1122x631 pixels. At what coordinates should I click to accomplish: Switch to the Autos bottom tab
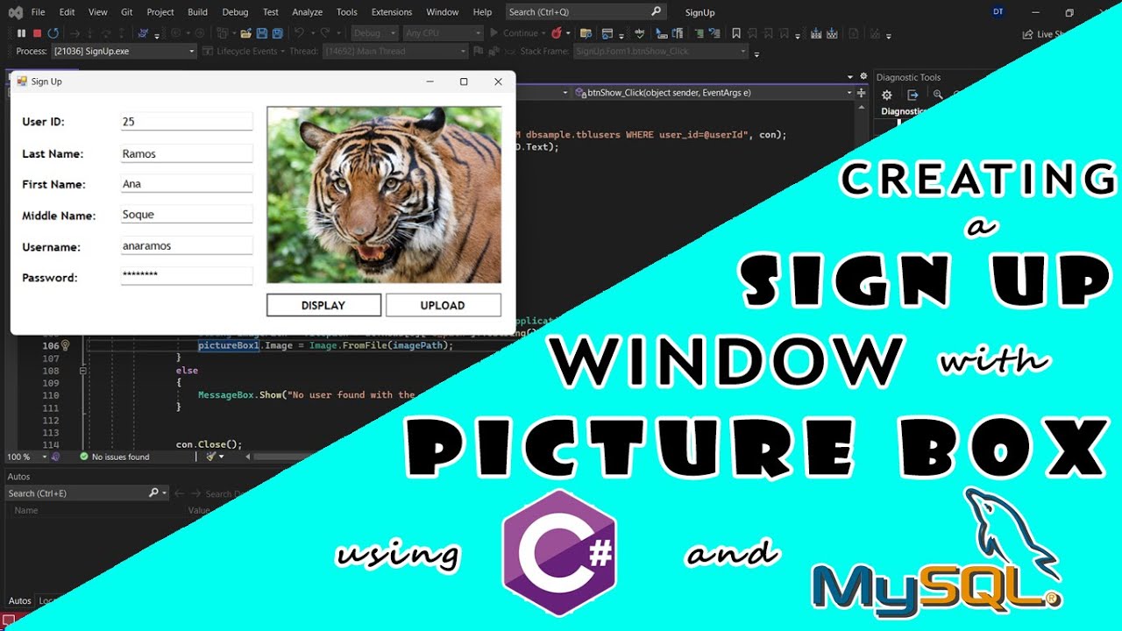click(x=19, y=601)
